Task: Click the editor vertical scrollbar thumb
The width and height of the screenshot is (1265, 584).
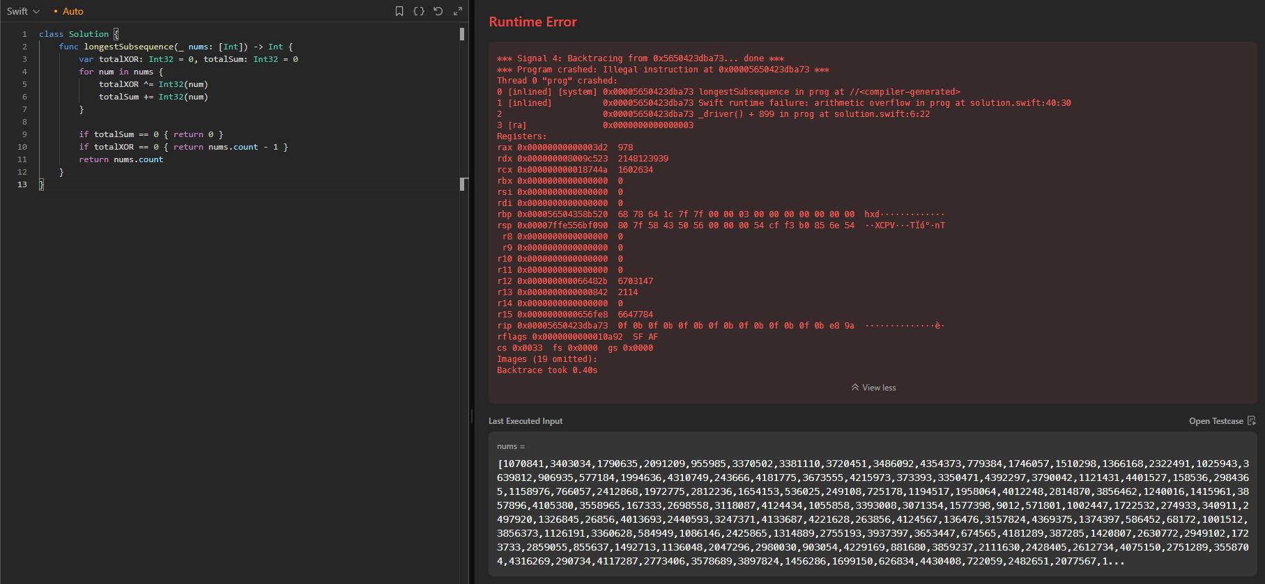Action: [462, 33]
